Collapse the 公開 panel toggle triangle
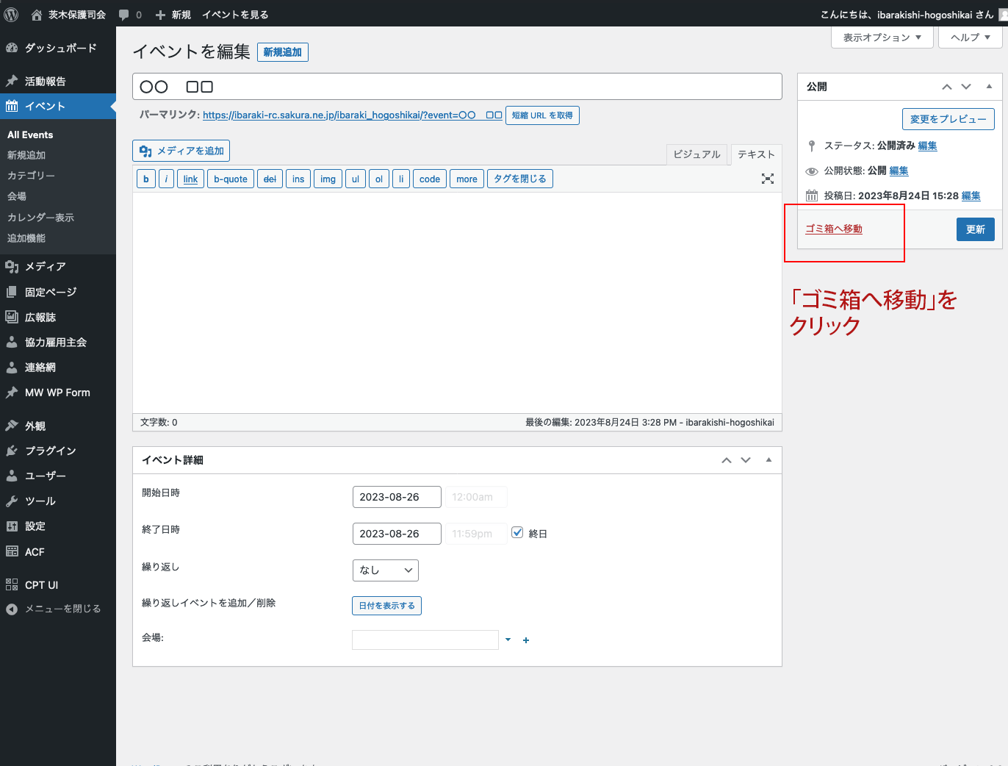1008x766 pixels. pyautogui.click(x=989, y=87)
